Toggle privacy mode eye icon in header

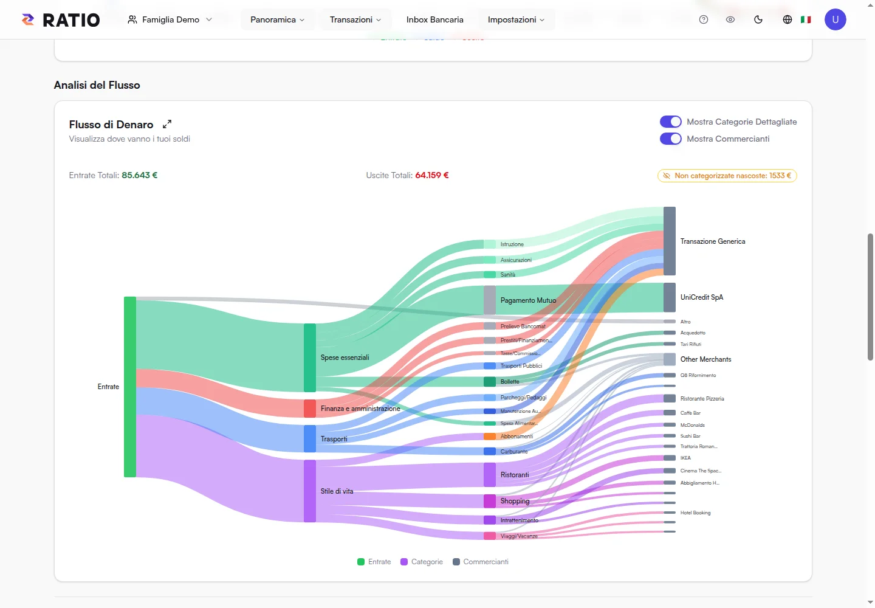tap(730, 19)
